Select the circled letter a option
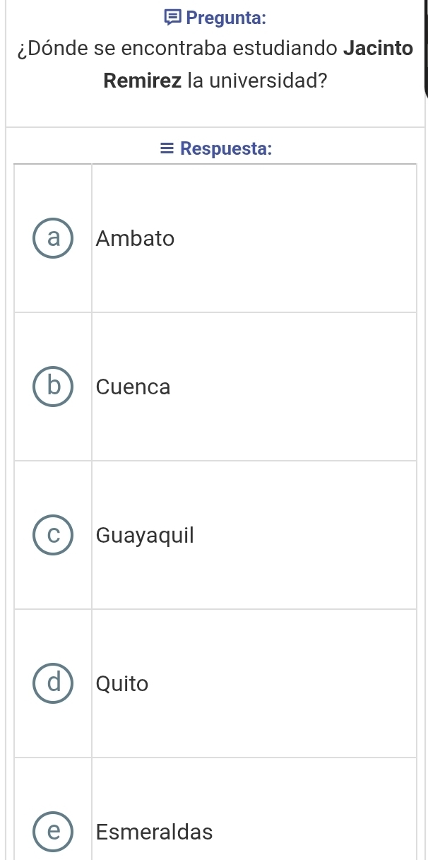Screen dimensions: 428x860 pyautogui.click(x=52, y=238)
